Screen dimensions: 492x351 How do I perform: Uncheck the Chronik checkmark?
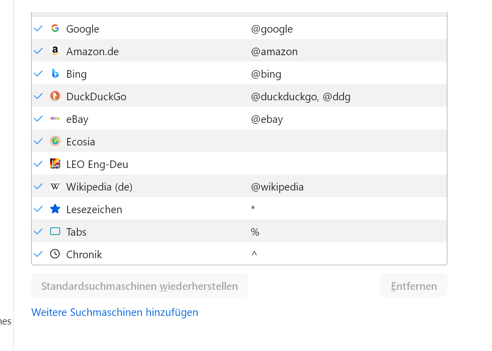[38, 254]
